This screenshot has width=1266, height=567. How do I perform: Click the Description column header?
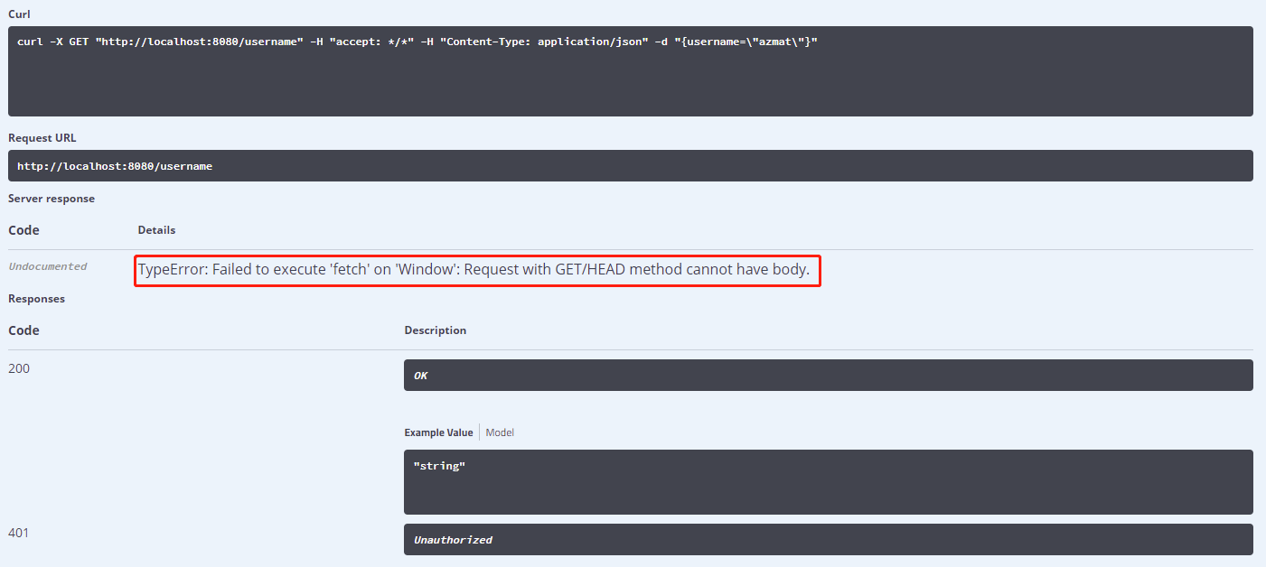436,330
